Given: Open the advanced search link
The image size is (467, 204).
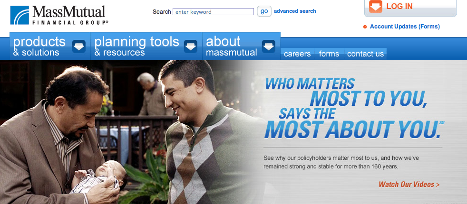Looking at the screenshot, I should pos(295,11).
